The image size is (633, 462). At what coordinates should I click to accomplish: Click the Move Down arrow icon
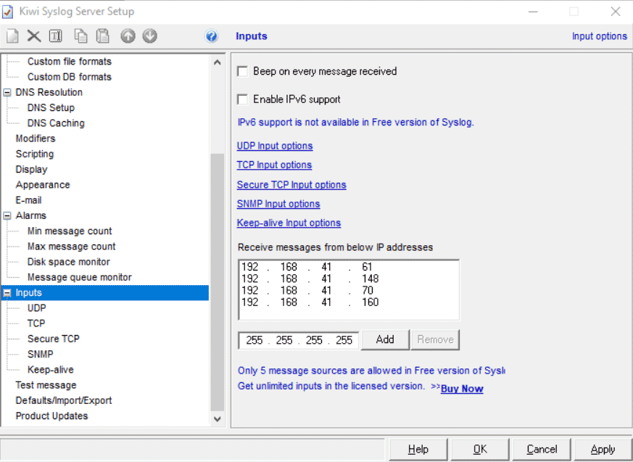point(149,36)
